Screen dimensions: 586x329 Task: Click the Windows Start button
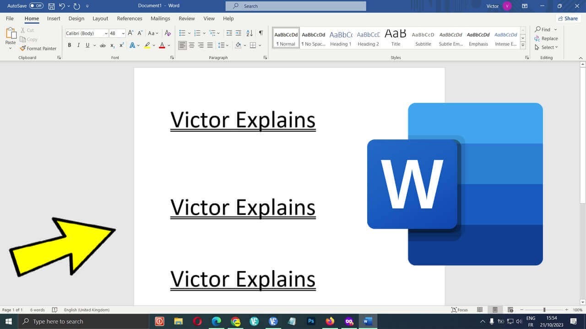9,321
